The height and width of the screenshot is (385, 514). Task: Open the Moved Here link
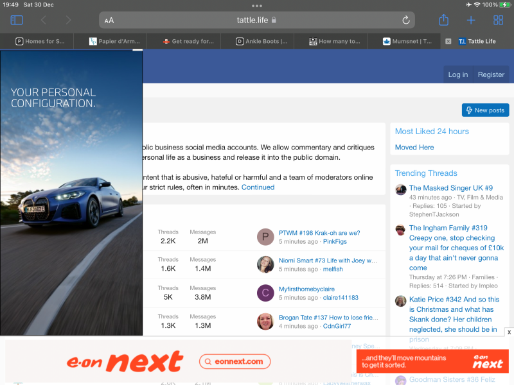pyautogui.click(x=414, y=148)
